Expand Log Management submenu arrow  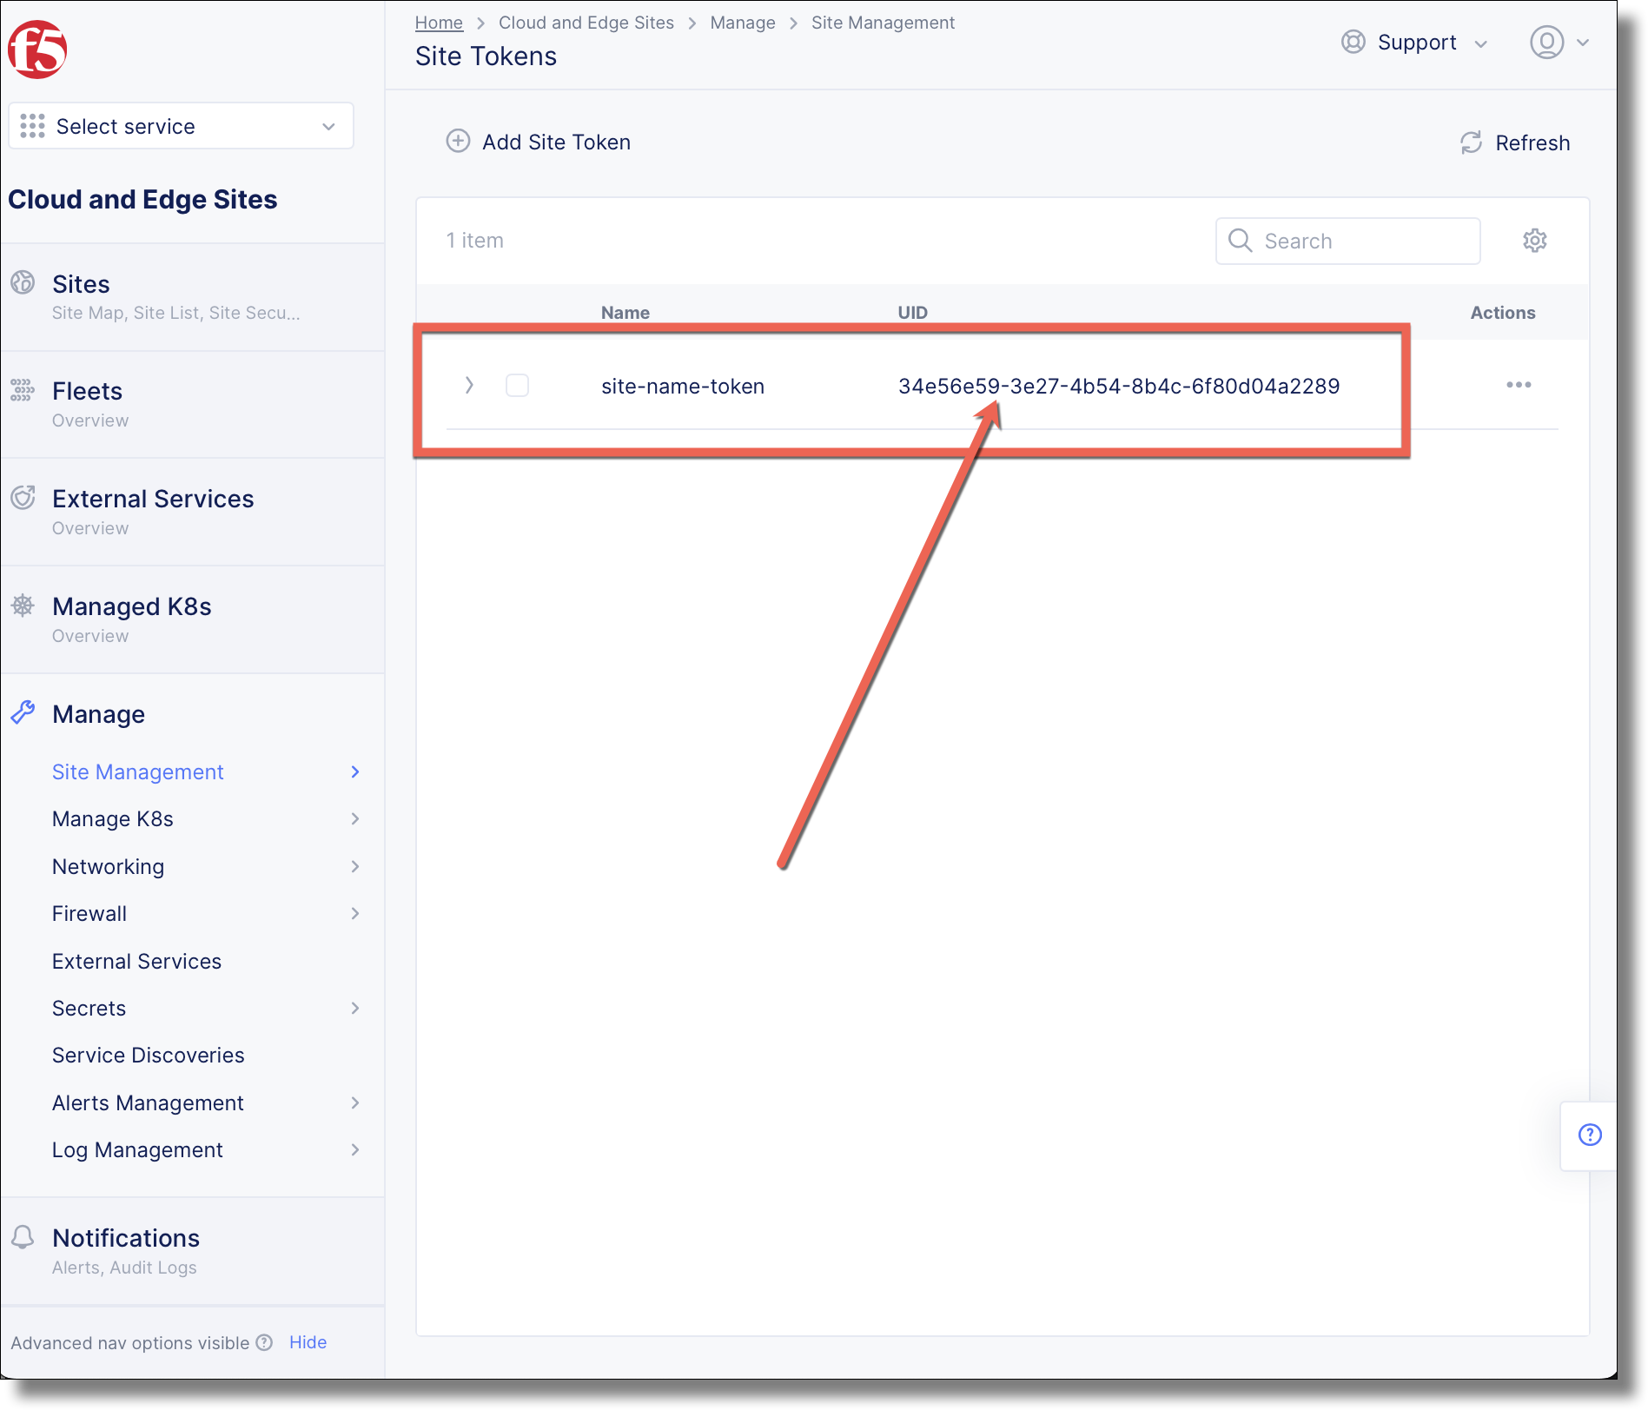pyautogui.click(x=354, y=1149)
